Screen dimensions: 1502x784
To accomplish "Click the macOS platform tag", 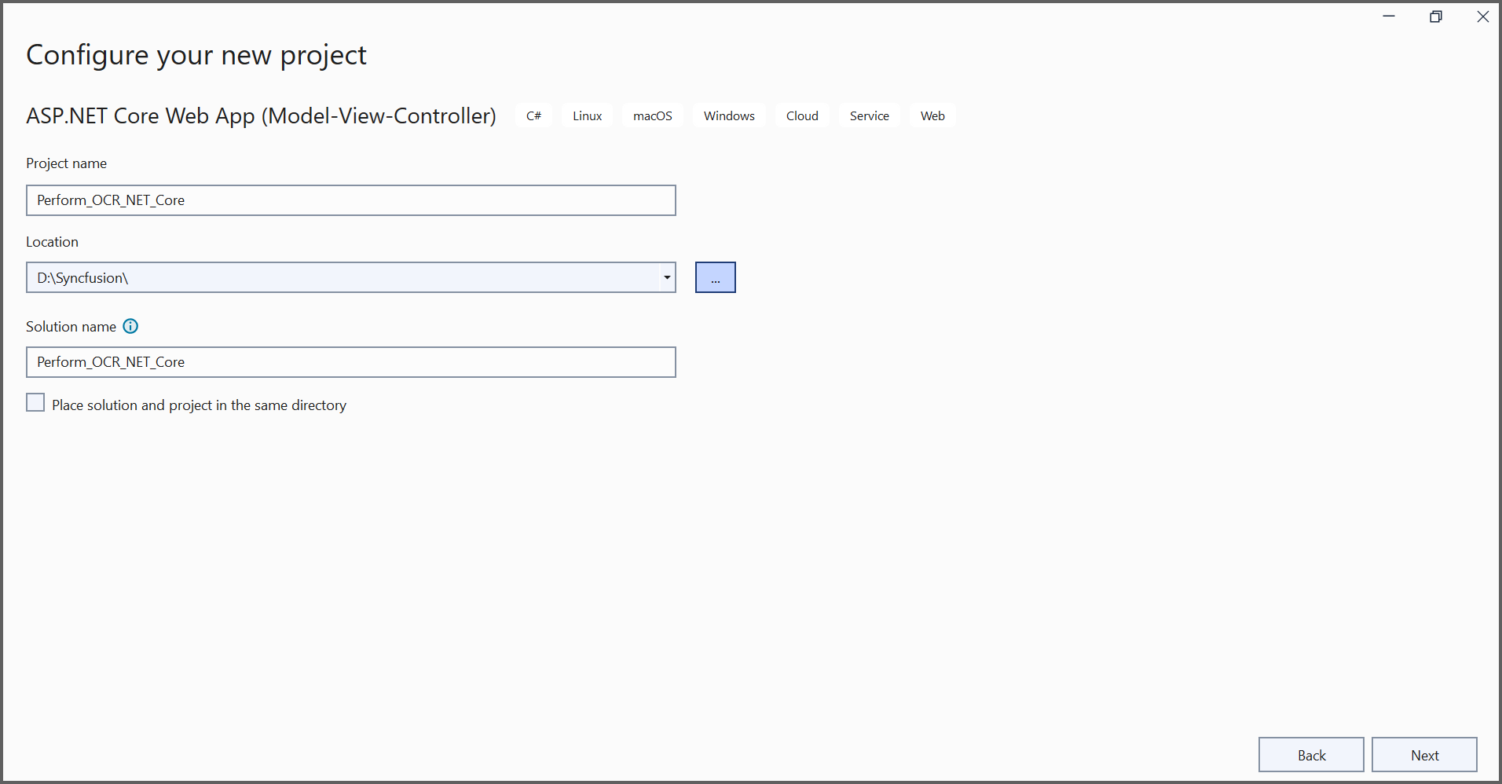I will pos(652,115).
